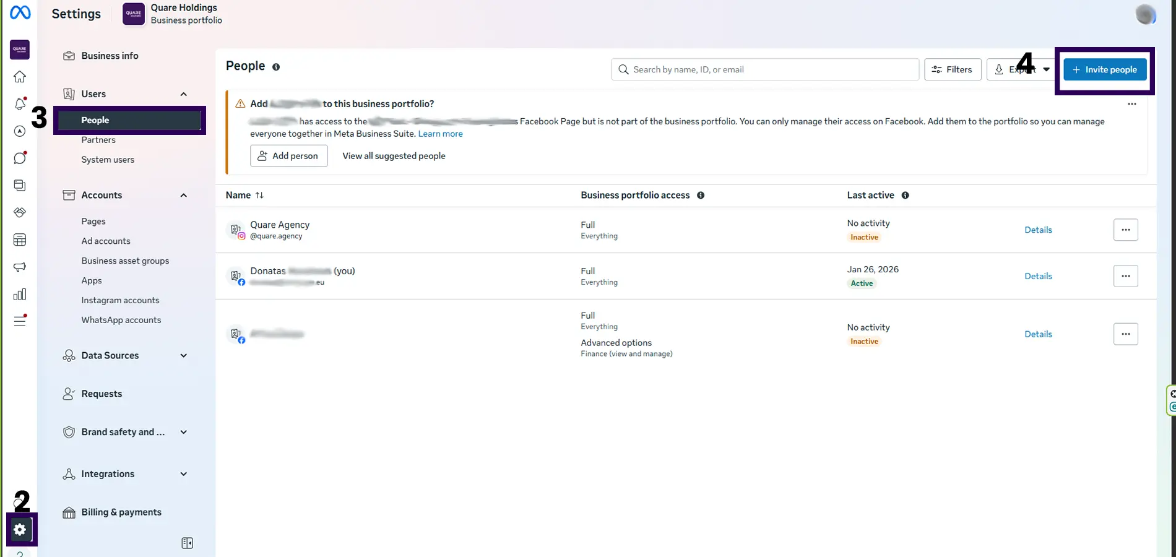
Task: Open Apps under Accounts
Action: pos(92,280)
